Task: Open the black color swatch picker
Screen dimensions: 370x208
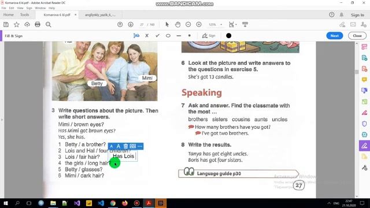Action: (228, 36)
